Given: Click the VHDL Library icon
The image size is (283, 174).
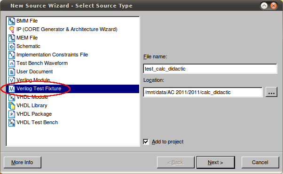Looking at the screenshot, I should click(12, 106).
